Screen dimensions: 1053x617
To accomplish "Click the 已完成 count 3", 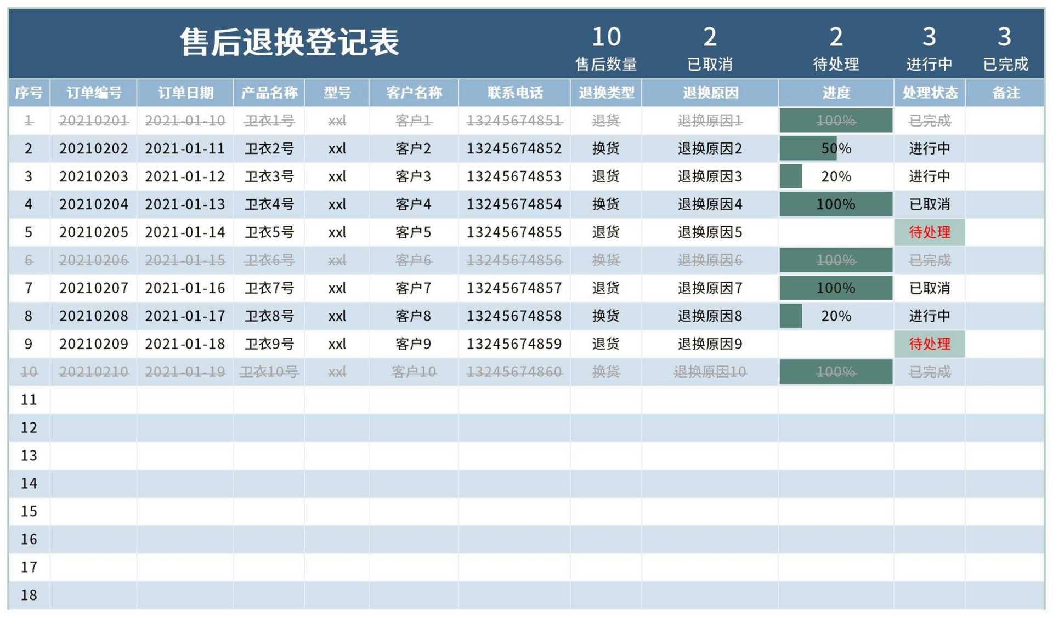I will (1005, 37).
